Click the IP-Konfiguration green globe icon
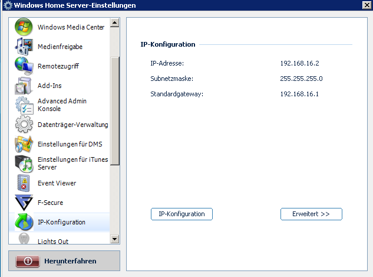Viewport: 373px width, 277px height. point(24,222)
